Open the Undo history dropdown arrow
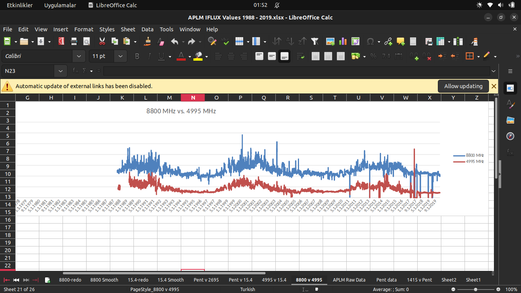This screenshot has width=521, height=293. pyautogui.click(x=183, y=42)
